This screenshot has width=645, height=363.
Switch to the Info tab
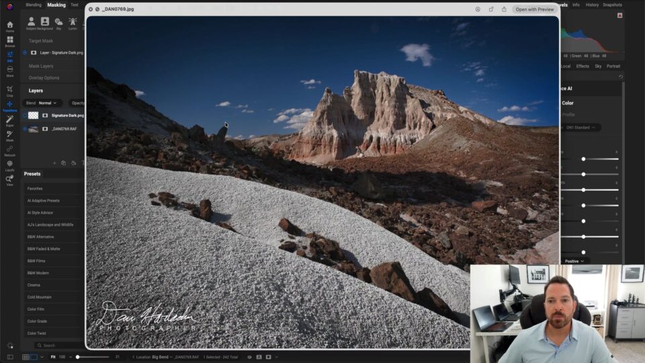576,5
